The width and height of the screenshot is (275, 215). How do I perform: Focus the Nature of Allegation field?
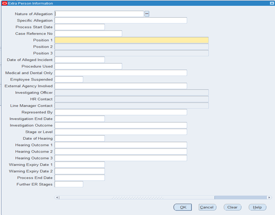99,14
